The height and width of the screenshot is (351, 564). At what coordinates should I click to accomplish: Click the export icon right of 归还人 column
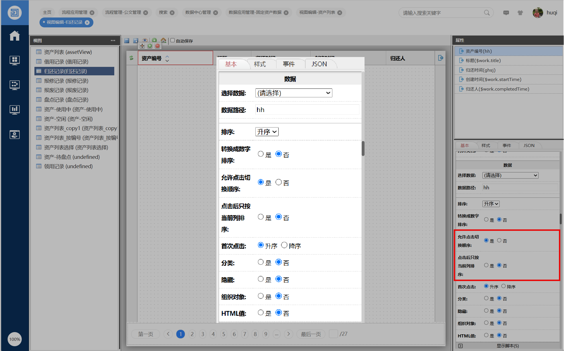pos(440,58)
